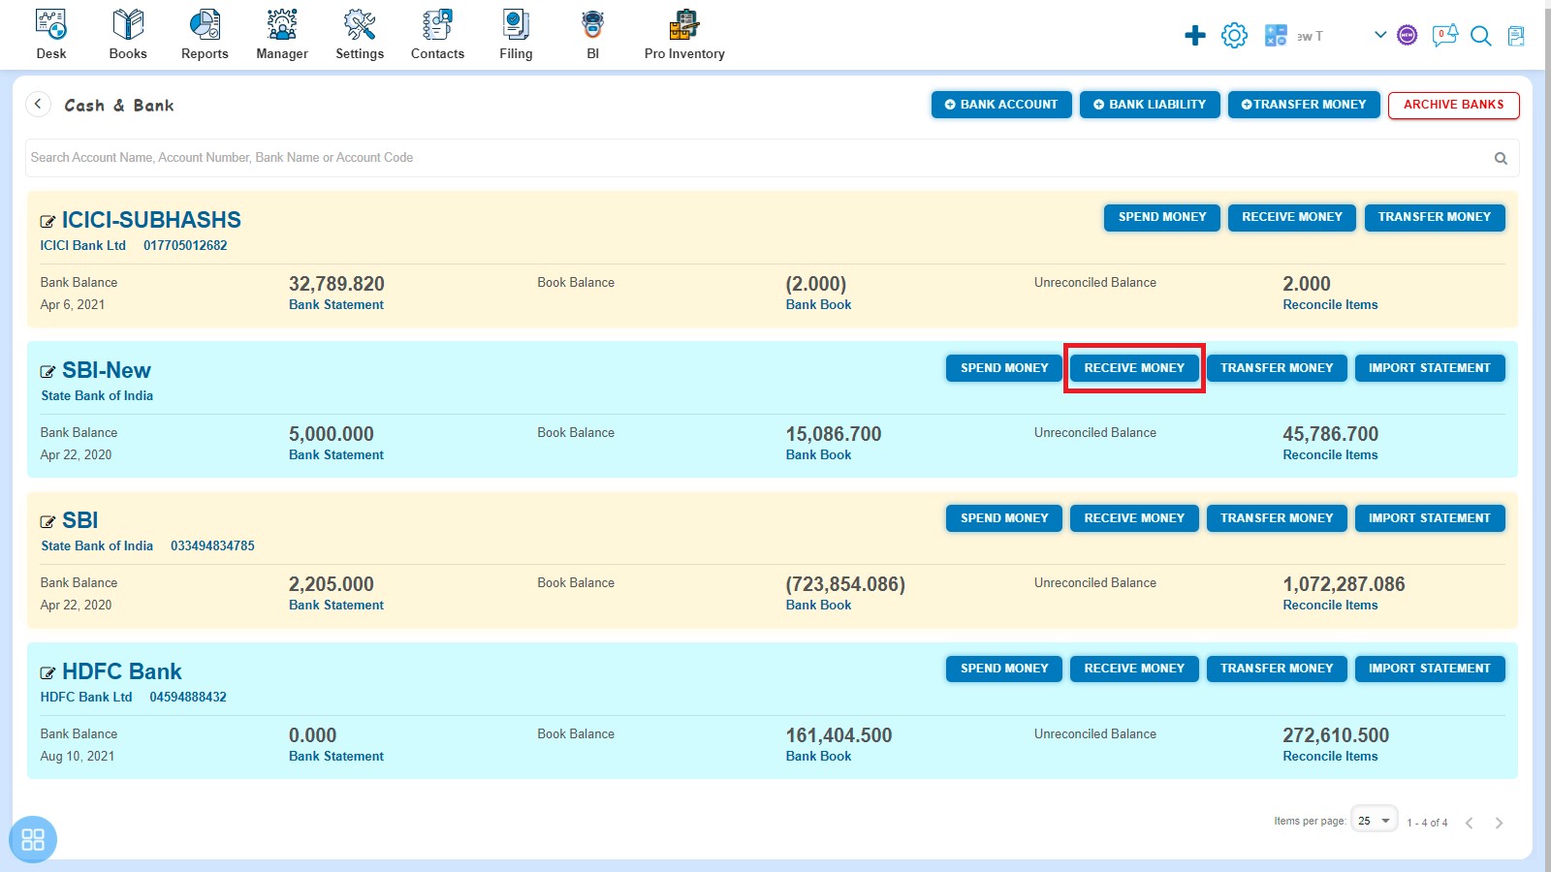
Task: Click the edit icon next to HDFC Bank
Action: coord(47,673)
